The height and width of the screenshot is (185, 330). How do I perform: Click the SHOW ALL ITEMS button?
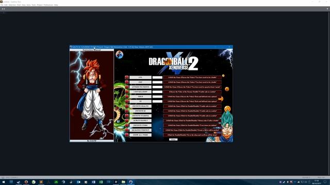point(140,135)
